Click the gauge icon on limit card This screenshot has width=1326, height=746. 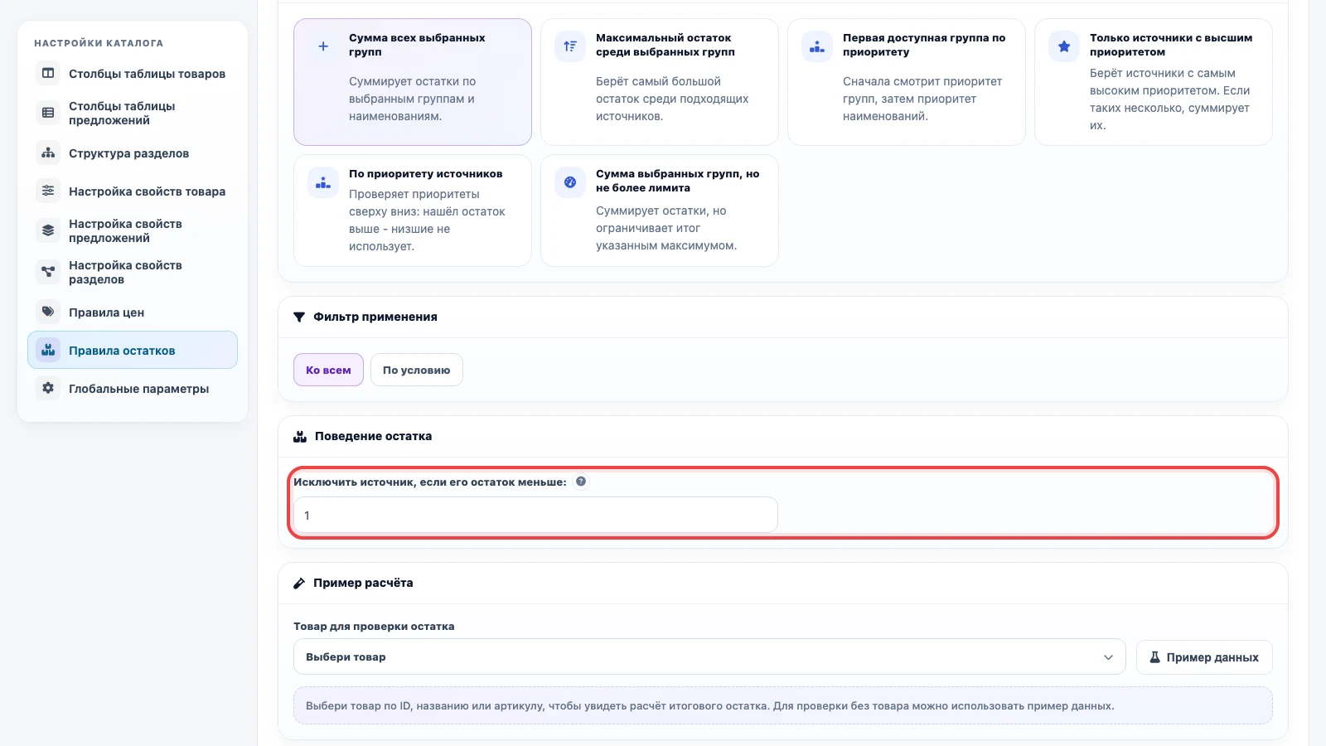(570, 182)
